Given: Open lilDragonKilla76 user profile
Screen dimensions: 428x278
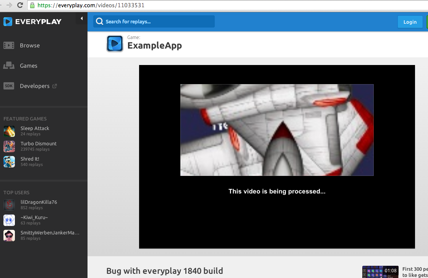Looking at the screenshot, I should click(x=39, y=202).
